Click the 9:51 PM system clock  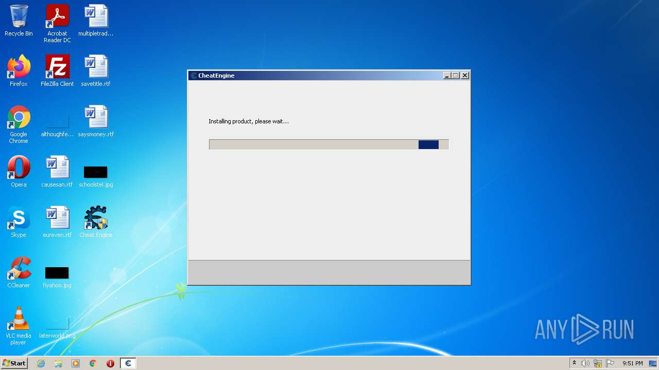coord(633,363)
